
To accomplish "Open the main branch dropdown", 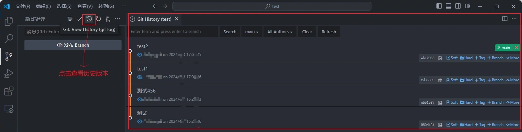I will tap(252, 32).
